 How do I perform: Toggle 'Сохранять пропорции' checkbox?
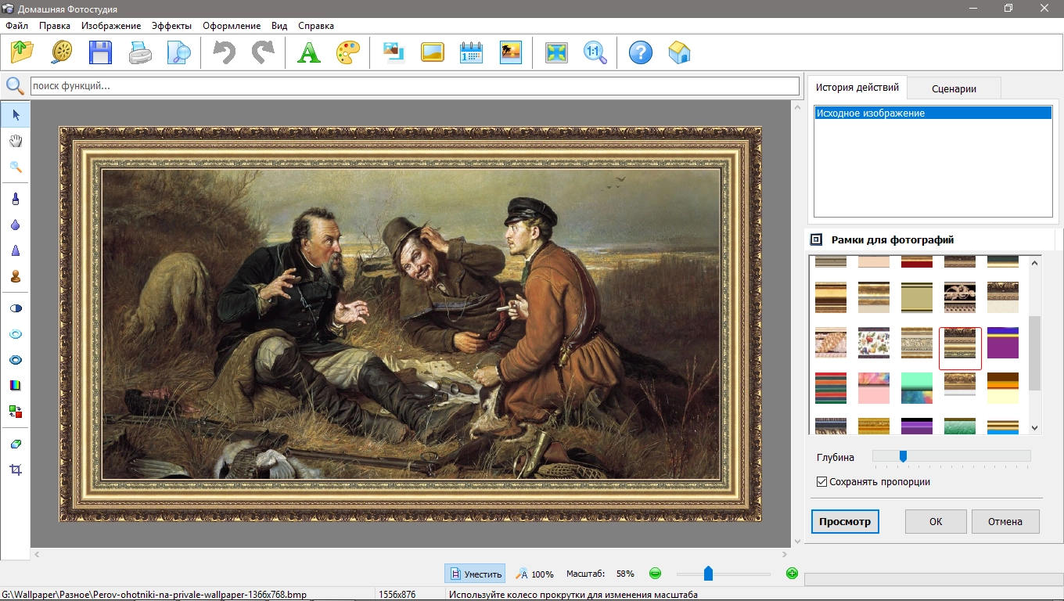click(x=821, y=481)
